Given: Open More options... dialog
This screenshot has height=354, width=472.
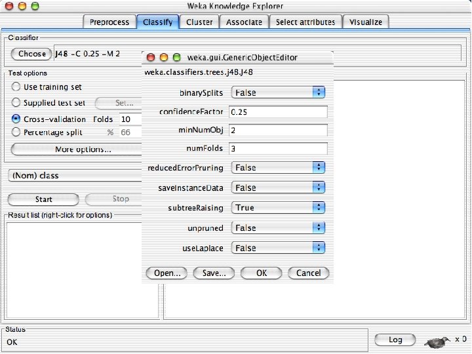Looking at the screenshot, I should pyautogui.click(x=77, y=149).
